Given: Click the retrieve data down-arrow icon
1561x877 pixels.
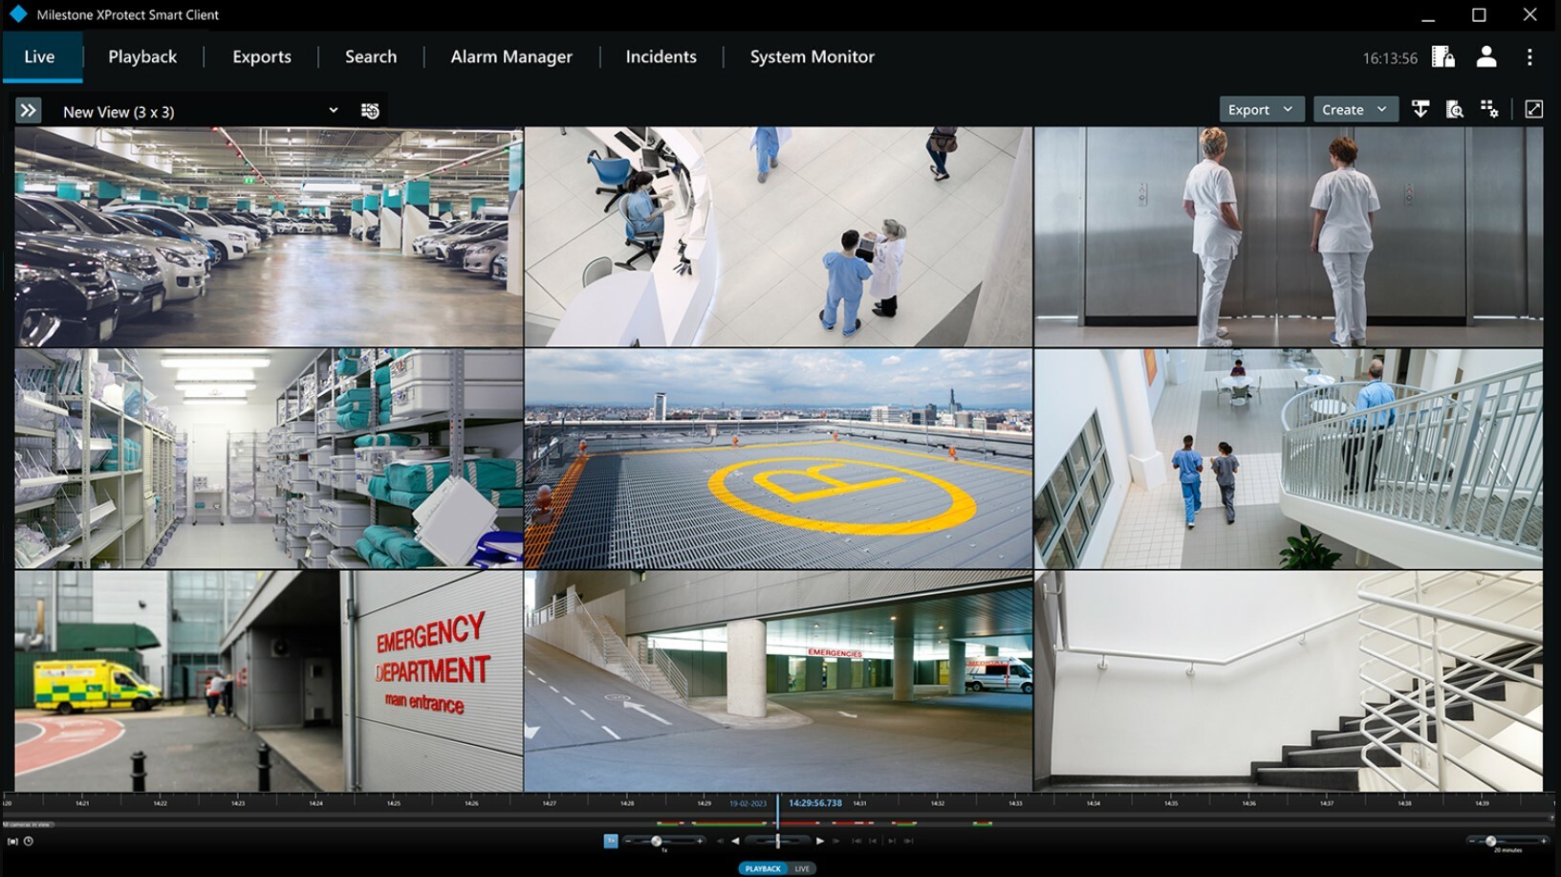Looking at the screenshot, I should point(1420,109).
